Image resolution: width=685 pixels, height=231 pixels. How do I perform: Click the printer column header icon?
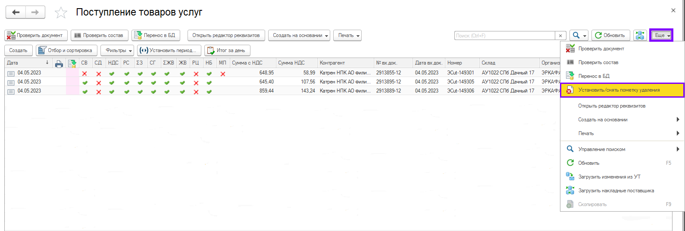pos(59,63)
